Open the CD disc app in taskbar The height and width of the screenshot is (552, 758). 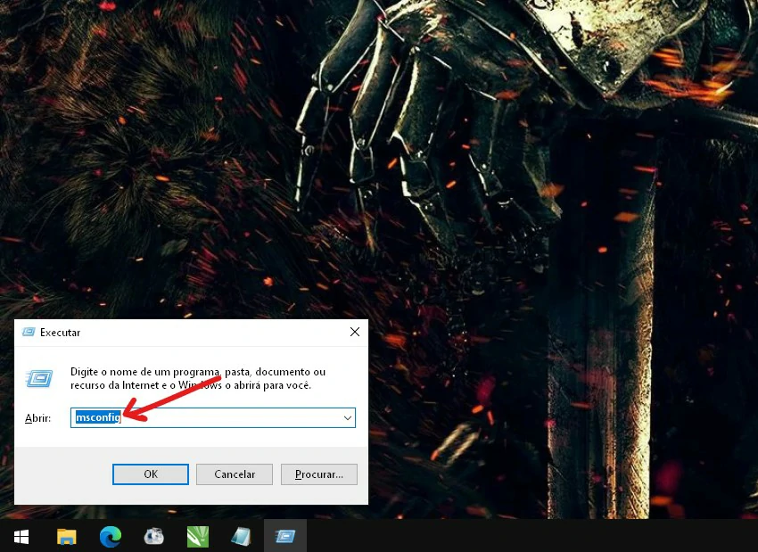[x=153, y=537]
